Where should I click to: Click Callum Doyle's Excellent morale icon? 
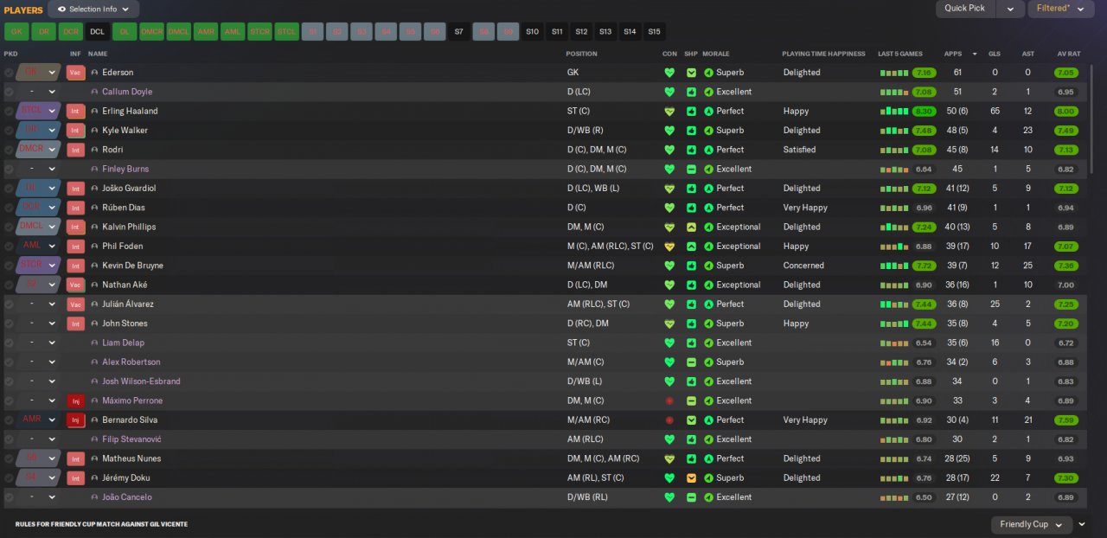tap(708, 92)
